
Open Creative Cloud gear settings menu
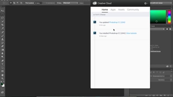coord(146,4)
